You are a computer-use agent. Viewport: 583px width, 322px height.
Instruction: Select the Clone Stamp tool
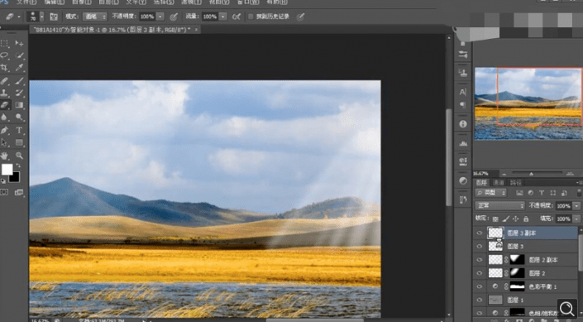pos(4,93)
